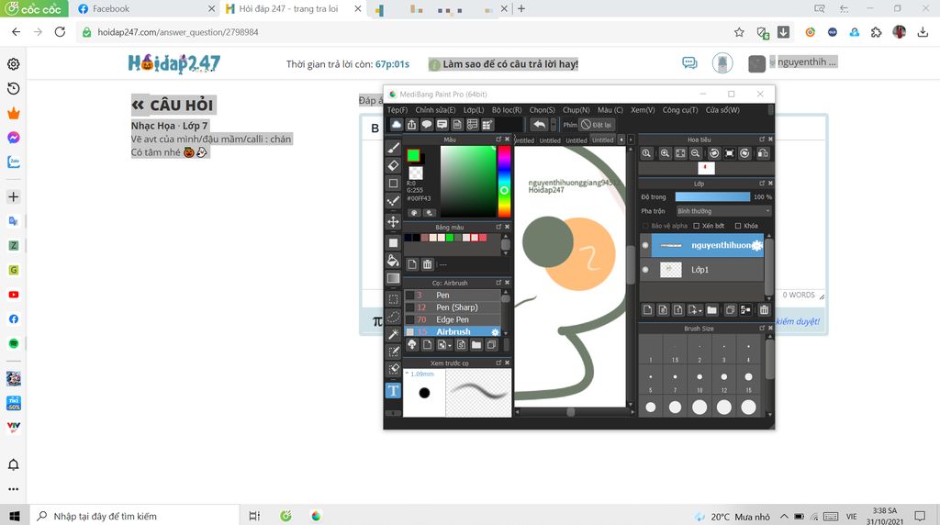Open the undo history dropdown
940x525 pixels.
(554, 125)
